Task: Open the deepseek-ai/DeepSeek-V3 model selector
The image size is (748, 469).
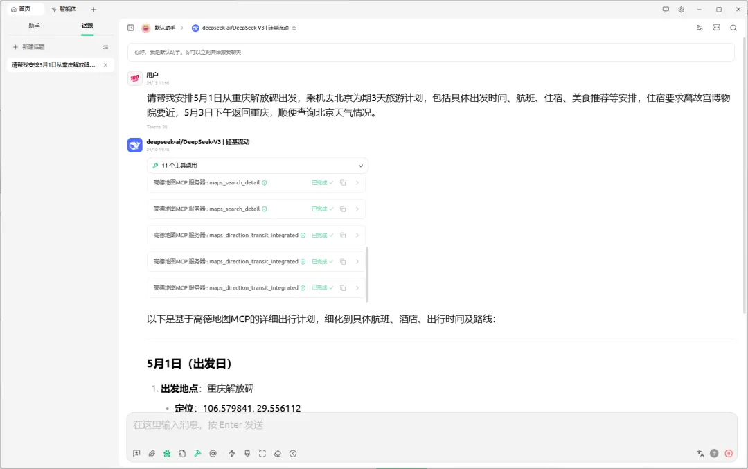Action: [x=244, y=28]
